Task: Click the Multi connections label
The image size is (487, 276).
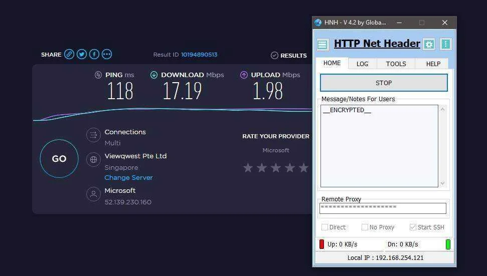Action: [x=112, y=143]
